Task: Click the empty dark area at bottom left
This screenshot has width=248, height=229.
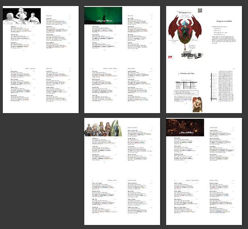Action: click(x=40, y=173)
